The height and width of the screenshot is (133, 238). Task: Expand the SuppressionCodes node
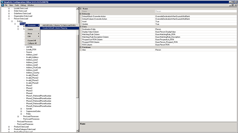point(21,111)
